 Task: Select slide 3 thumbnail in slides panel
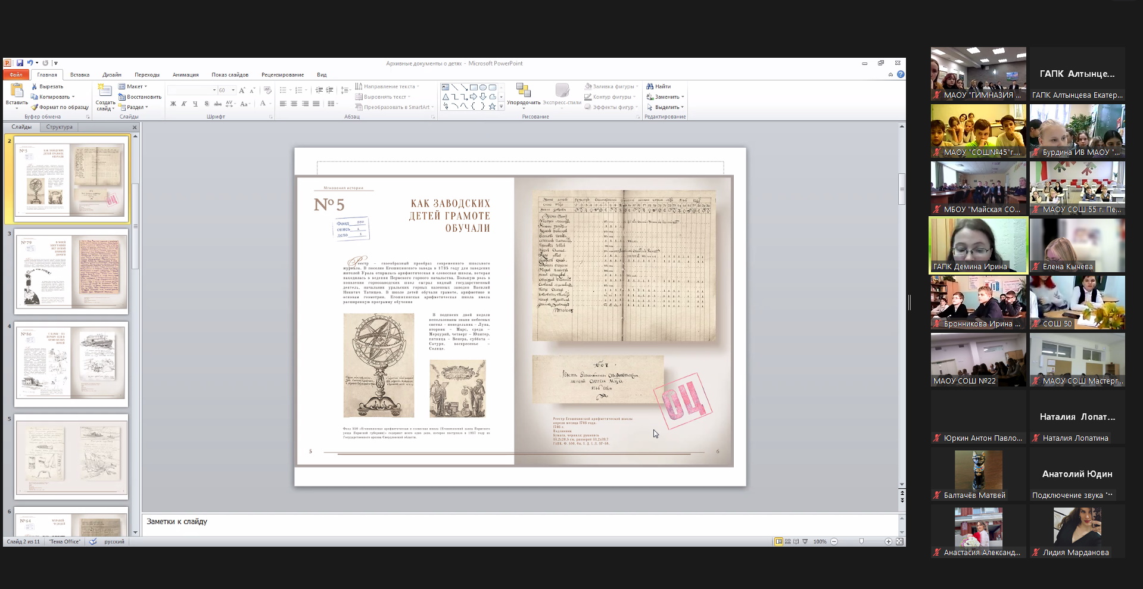tap(71, 271)
